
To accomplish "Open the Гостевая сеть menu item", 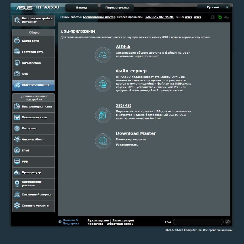I will click(x=33, y=52).
